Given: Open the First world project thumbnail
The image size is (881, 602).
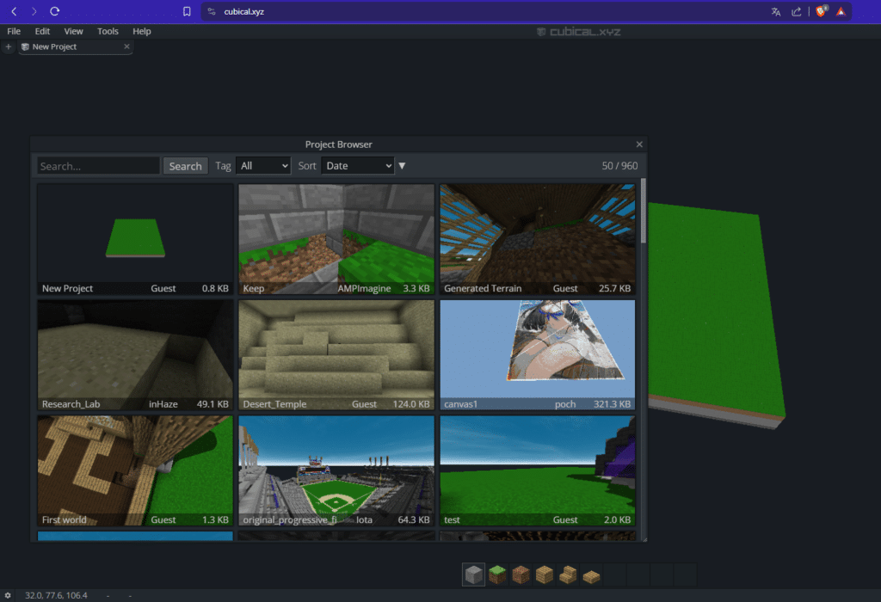Looking at the screenshot, I should click(135, 470).
